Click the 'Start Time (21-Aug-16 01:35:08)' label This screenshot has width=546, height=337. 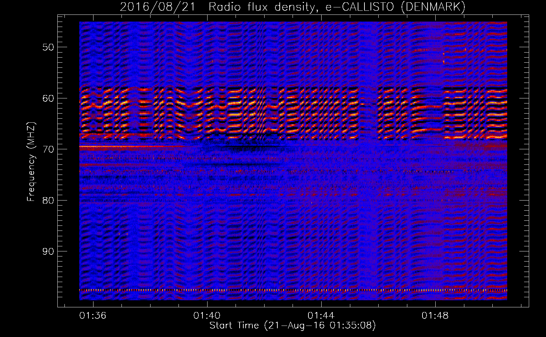(293, 326)
